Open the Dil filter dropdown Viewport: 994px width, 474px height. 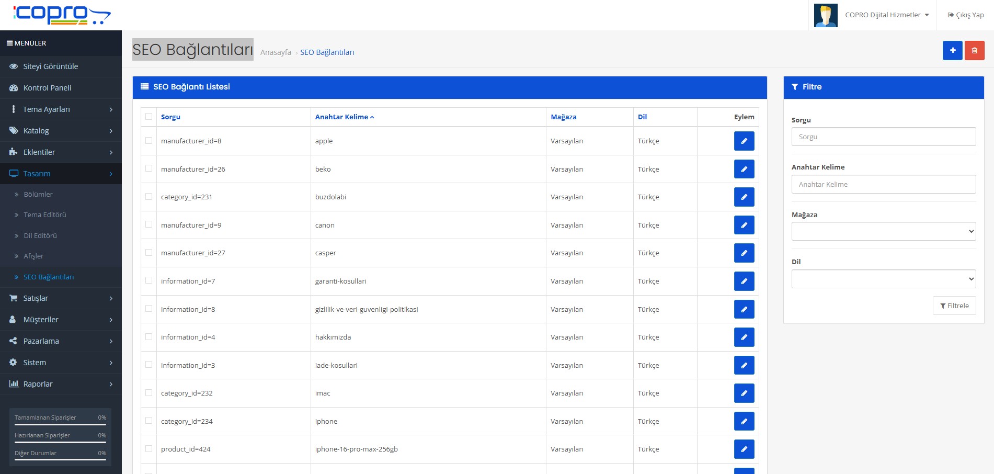point(883,279)
